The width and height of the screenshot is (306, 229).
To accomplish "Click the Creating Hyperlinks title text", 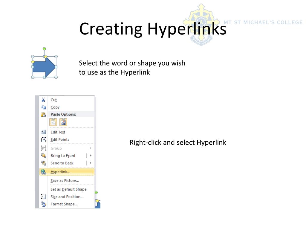I will coord(153,29).
